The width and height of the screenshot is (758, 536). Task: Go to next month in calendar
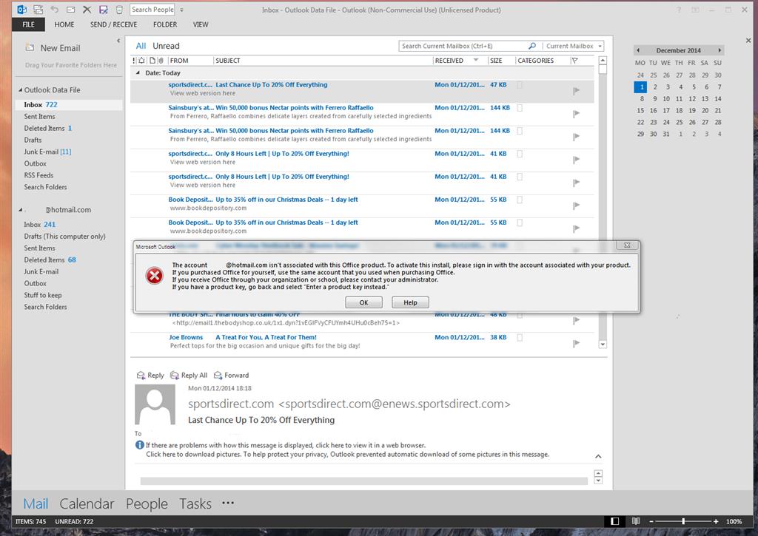click(720, 50)
